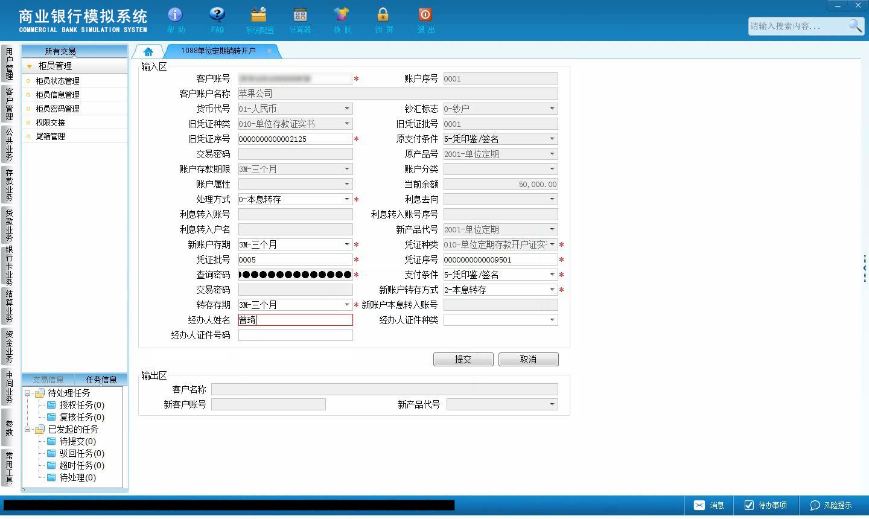Launch the Calculator (计算器) icon

[300, 19]
